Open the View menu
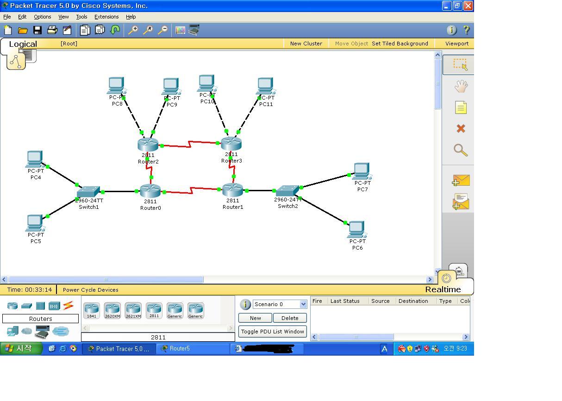 (63, 17)
